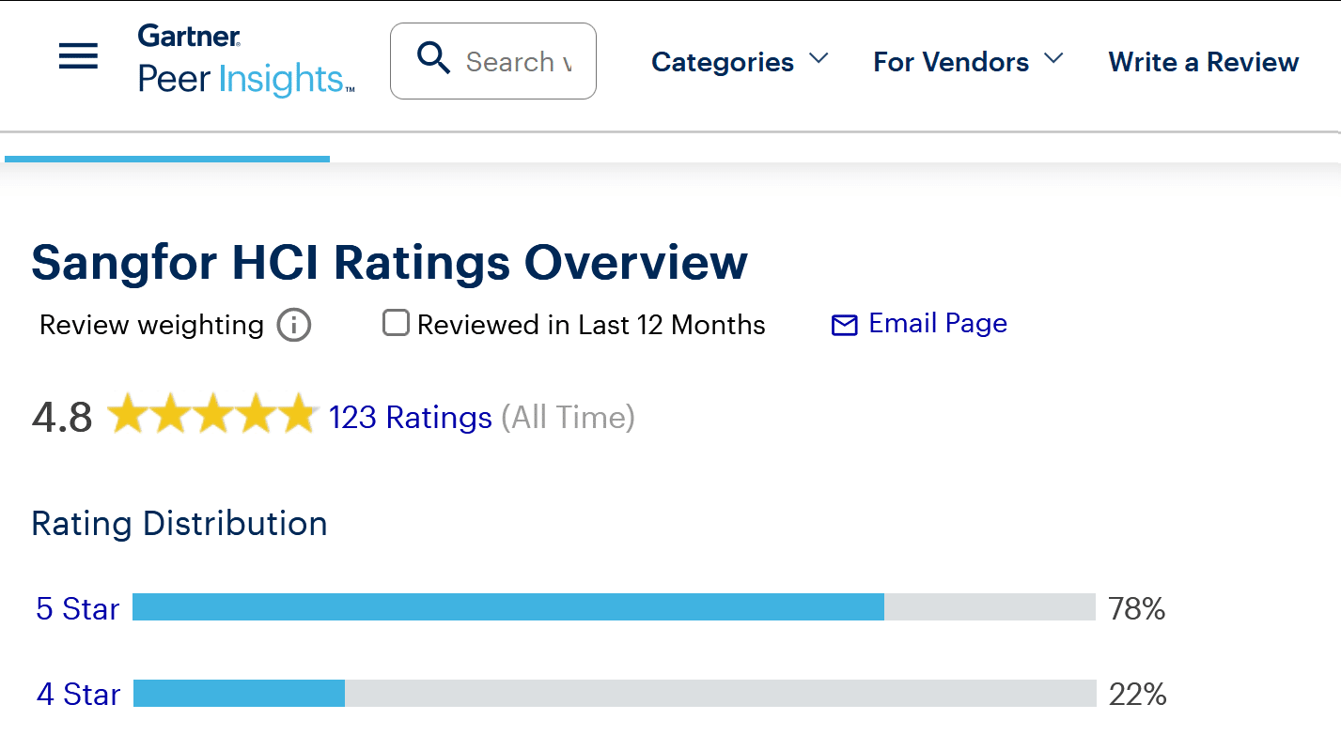Viewport: 1341px width, 735px height.
Task: Click the Reviewed in Last 12 Months label
Action: (x=590, y=326)
